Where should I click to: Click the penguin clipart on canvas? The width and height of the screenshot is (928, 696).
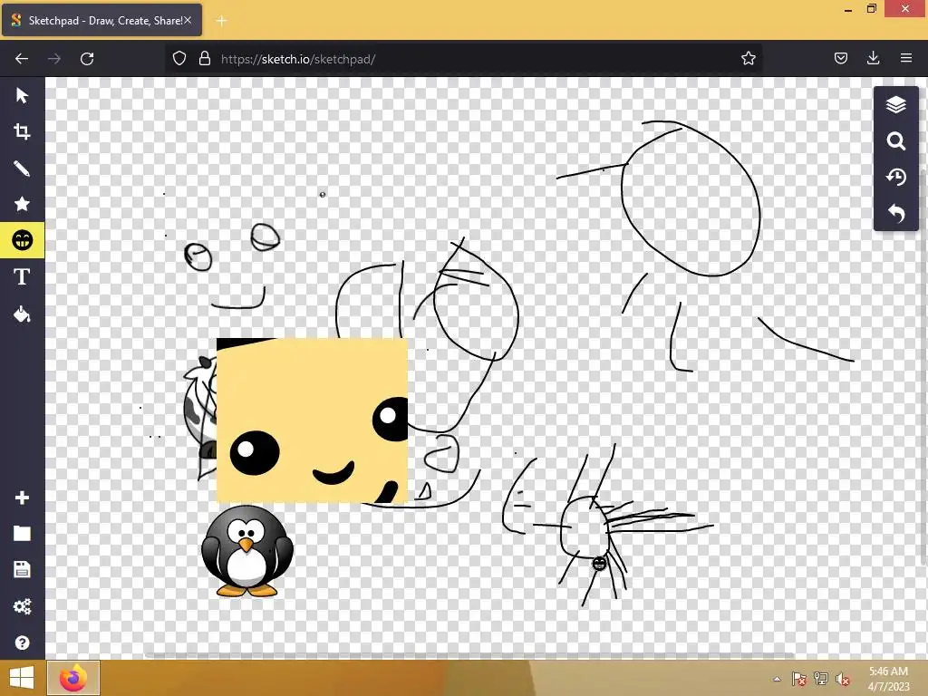(246, 550)
